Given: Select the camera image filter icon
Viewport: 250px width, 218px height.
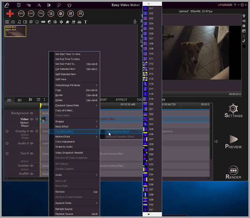Looking at the screenshot, I should click(x=13, y=22).
